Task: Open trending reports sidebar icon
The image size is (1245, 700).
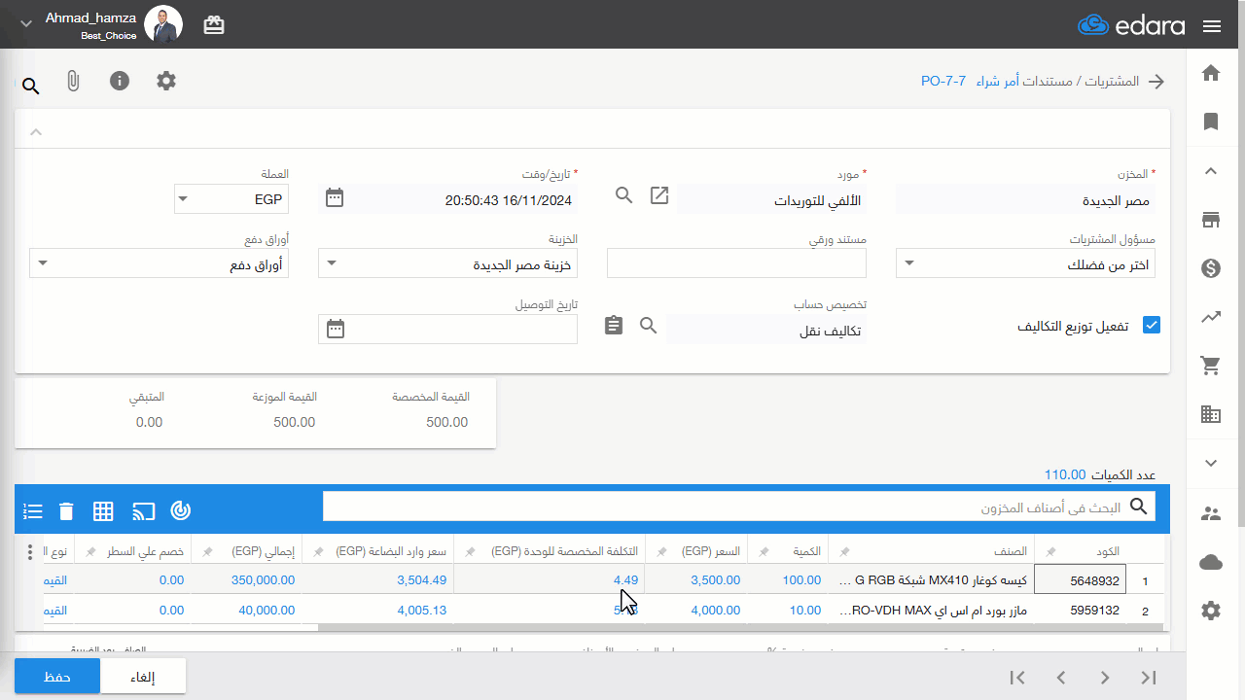Action: pos(1211,317)
